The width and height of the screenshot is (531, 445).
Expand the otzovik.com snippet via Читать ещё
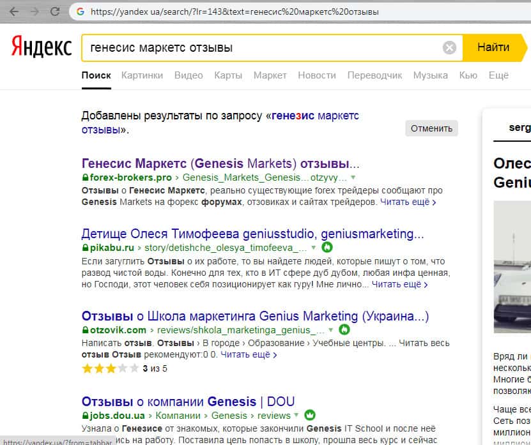[249, 354]
